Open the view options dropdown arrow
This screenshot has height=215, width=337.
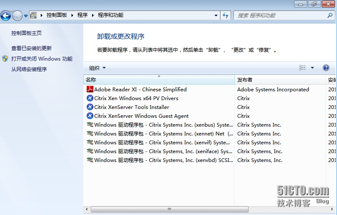[x=312, y=68]
